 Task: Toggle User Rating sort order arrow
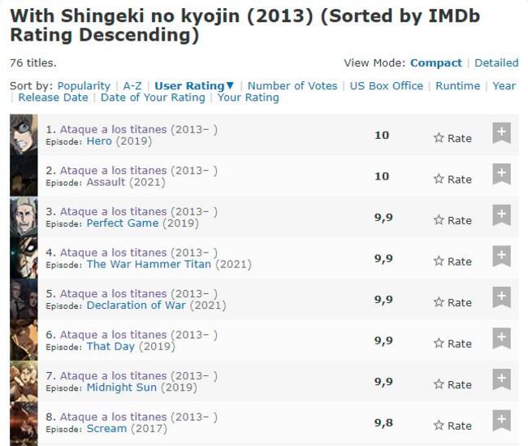230,86
